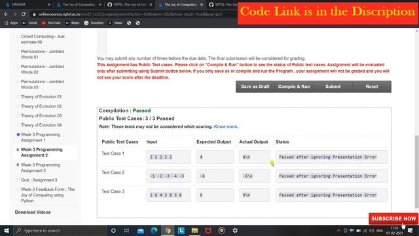Click Test Case 3 status text
Screen dimensions: 419x236
click(x=328, y=195)
